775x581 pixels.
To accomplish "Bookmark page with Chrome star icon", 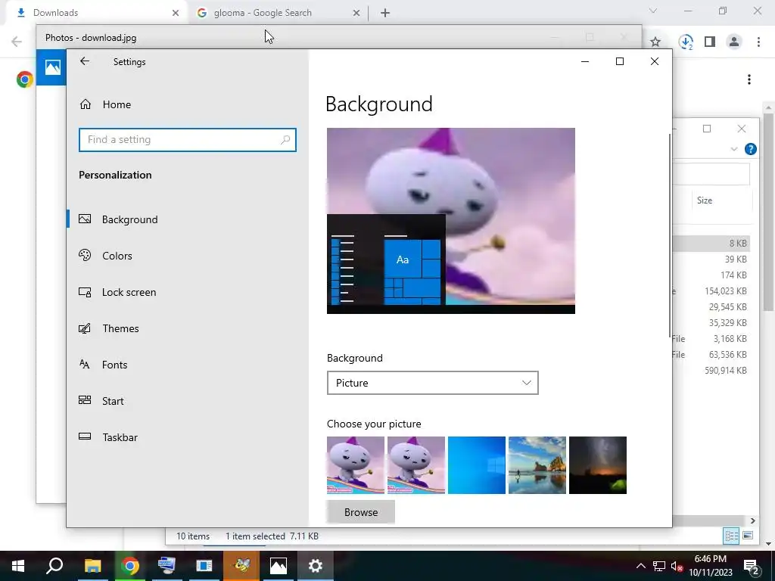I will pos(655,42).
